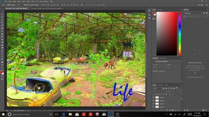Click the share icon at top right
Screen dimensions: 209x117
point(207,5)
